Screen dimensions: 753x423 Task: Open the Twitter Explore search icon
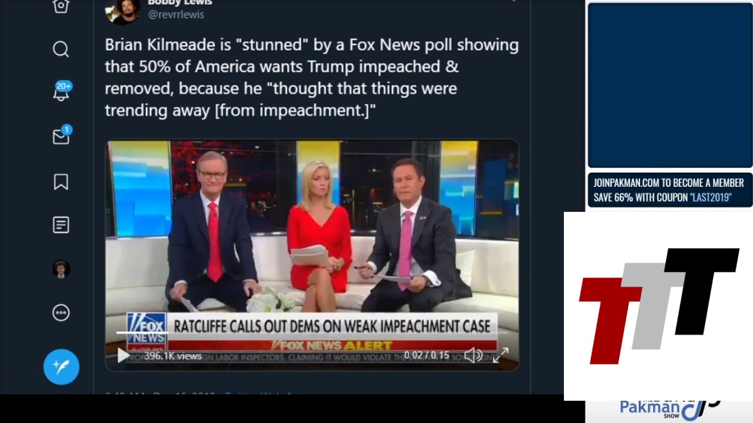[x=61, y=49]
